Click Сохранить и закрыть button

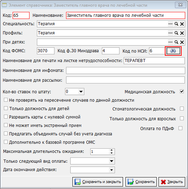pos(98,182)
